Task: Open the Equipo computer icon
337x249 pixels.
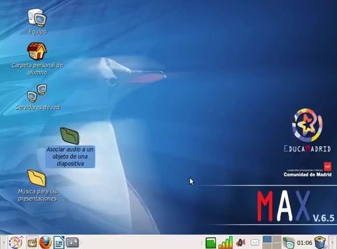Action: coord(37,17)
